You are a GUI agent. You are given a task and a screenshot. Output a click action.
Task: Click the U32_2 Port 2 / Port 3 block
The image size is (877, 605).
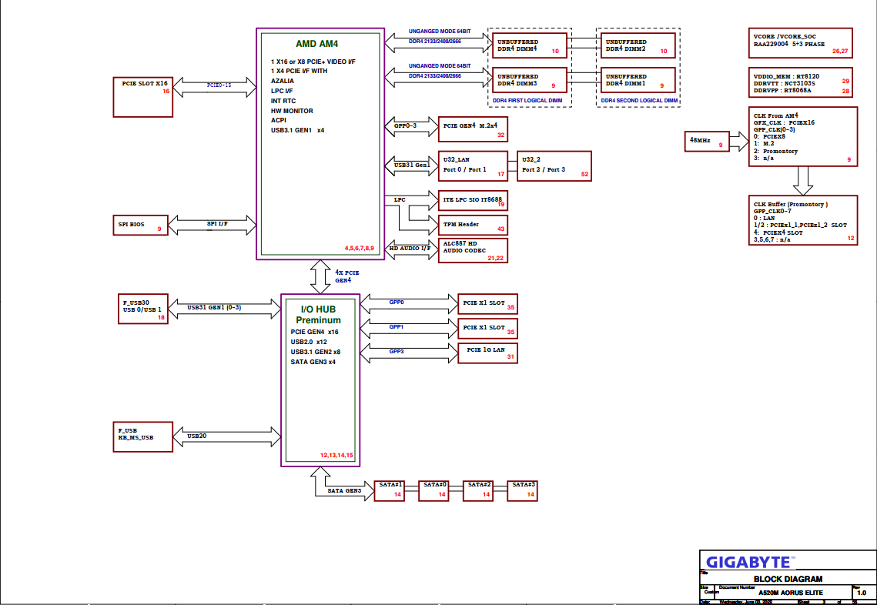[x=554, y=165]
